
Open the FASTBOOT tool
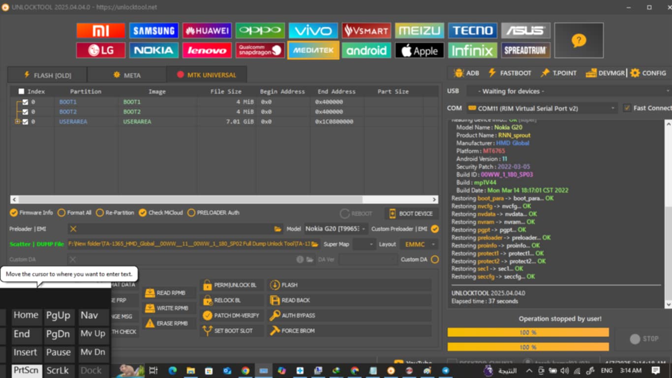(510, 73)
